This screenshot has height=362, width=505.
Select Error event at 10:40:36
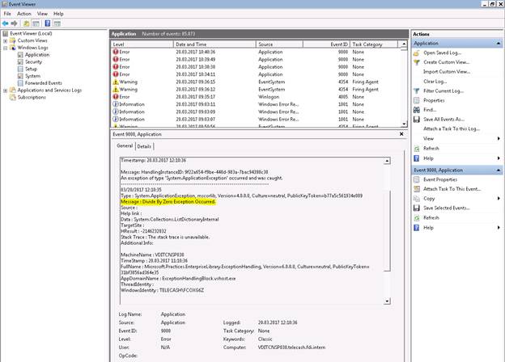pyautogui.click(x=256, y=52)
